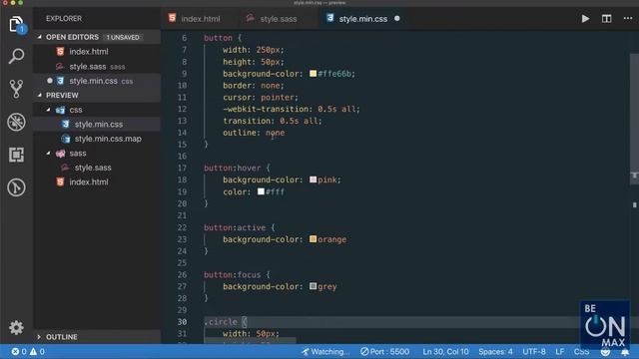639x359 pixels.
Task: Click the Ln 30, Col 10 position indicator
Action: tap(445, 352)
